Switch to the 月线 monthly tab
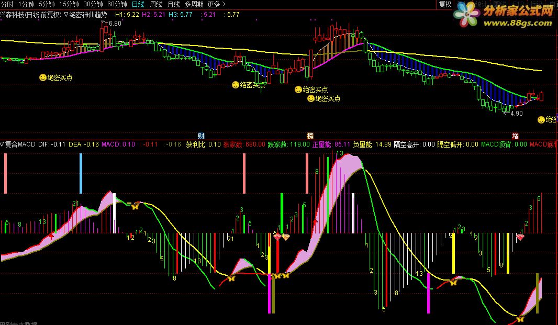 [x=173, y=4]
